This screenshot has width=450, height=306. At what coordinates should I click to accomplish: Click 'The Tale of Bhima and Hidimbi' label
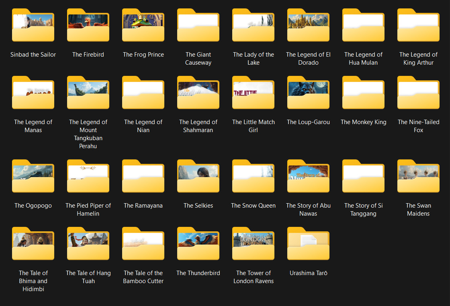pyautogui.click(x=33, y=281)
